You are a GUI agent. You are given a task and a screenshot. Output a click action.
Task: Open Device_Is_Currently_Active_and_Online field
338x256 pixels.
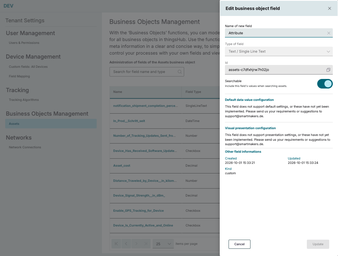pos(143,225)
